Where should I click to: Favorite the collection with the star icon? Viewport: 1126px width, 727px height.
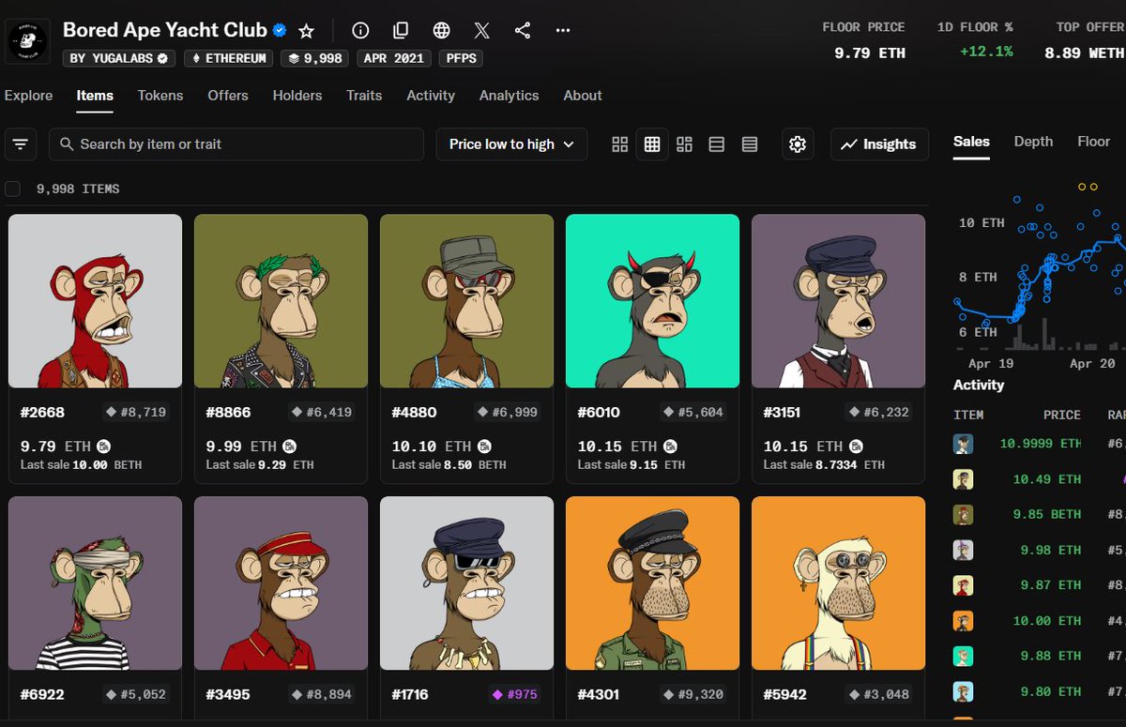click(x=306, y=31)
